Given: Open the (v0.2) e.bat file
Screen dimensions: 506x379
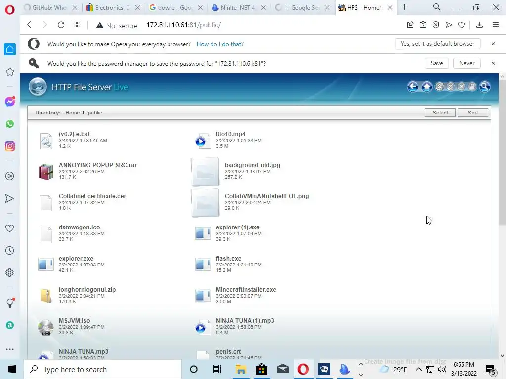Looking at the screenshot, I should click(74, 134).
